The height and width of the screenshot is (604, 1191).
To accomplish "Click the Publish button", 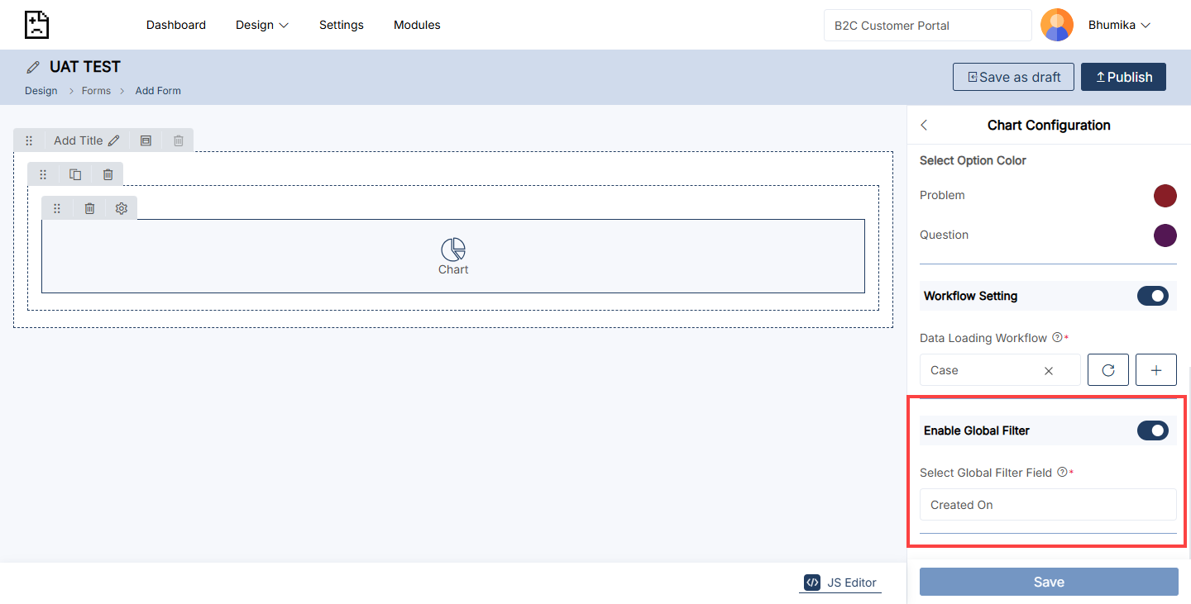I will (x=1123, y=77).
